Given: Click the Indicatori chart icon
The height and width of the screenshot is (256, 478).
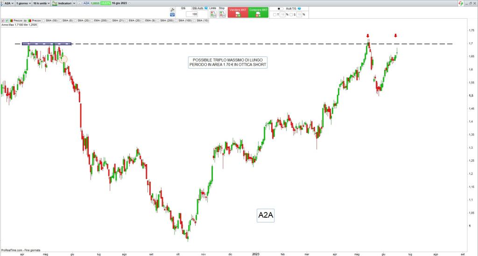Looking at the screenshot, I should 55,3.
